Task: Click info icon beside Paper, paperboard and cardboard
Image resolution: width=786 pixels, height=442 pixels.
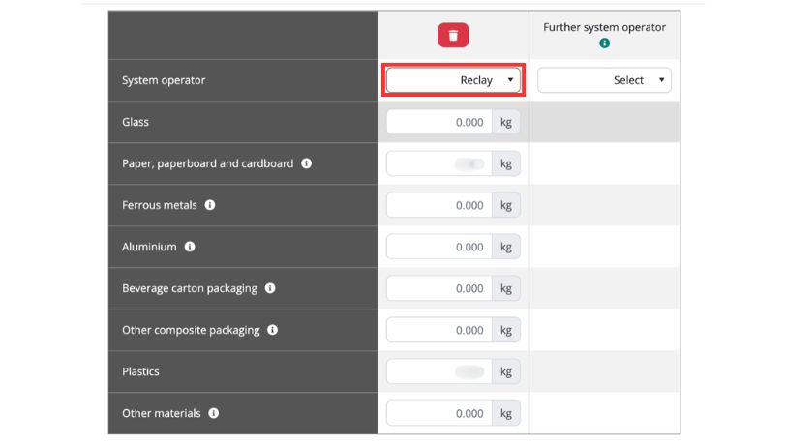Action: 306,163
